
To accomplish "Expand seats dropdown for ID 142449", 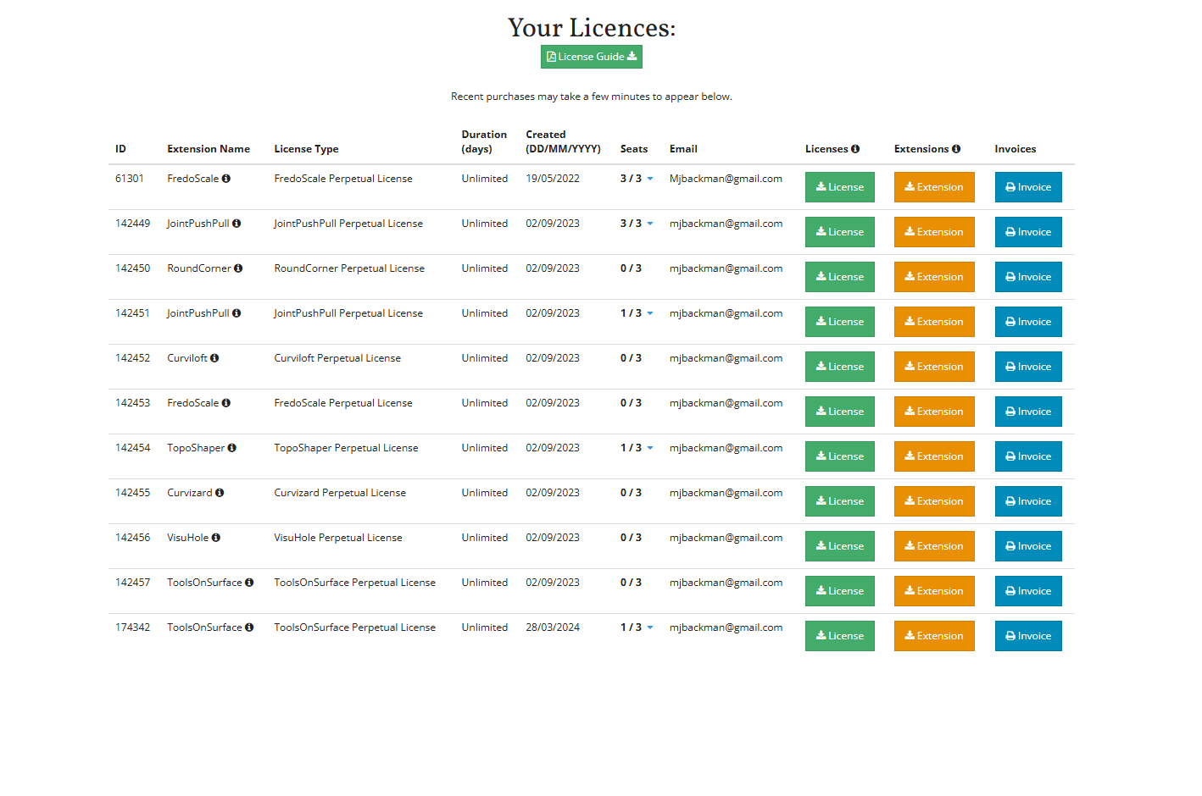I will (650, 224).
